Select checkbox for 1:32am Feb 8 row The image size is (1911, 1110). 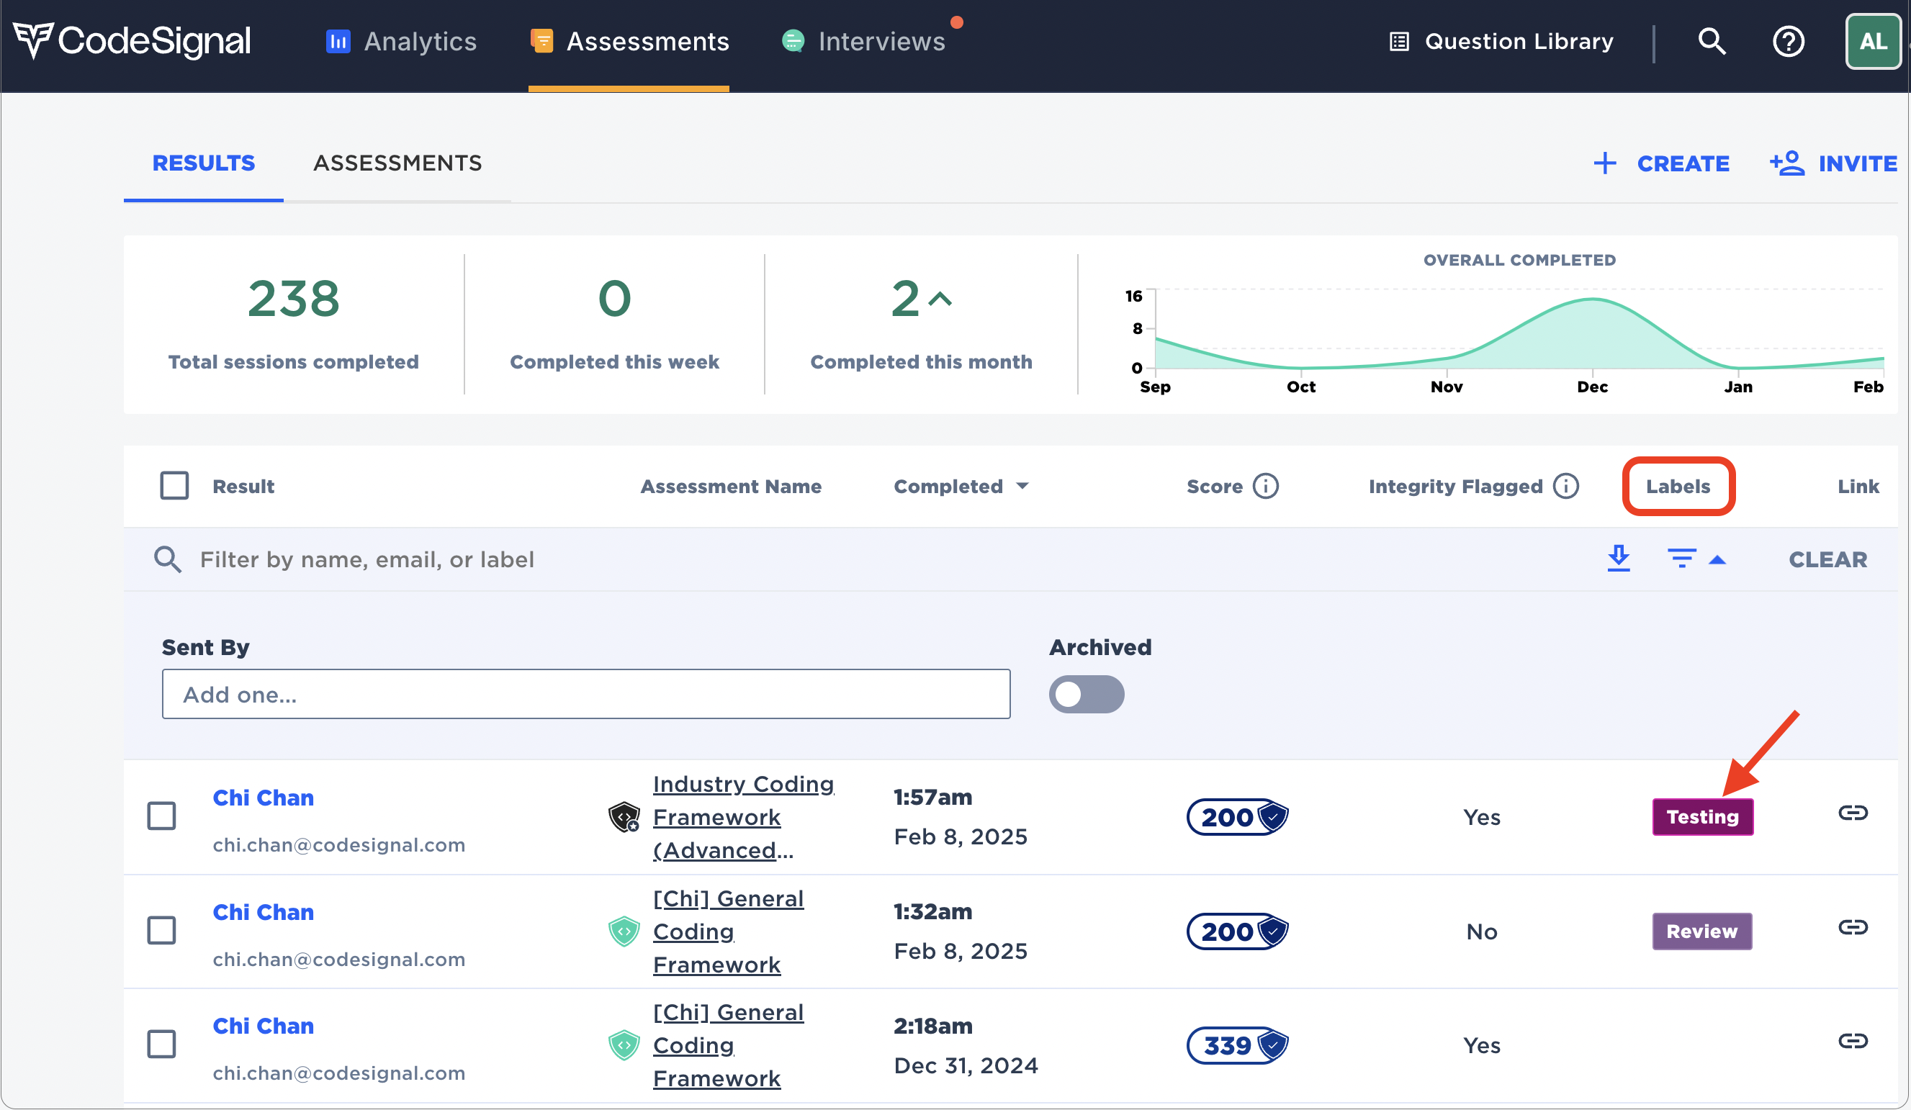(161, 930)
